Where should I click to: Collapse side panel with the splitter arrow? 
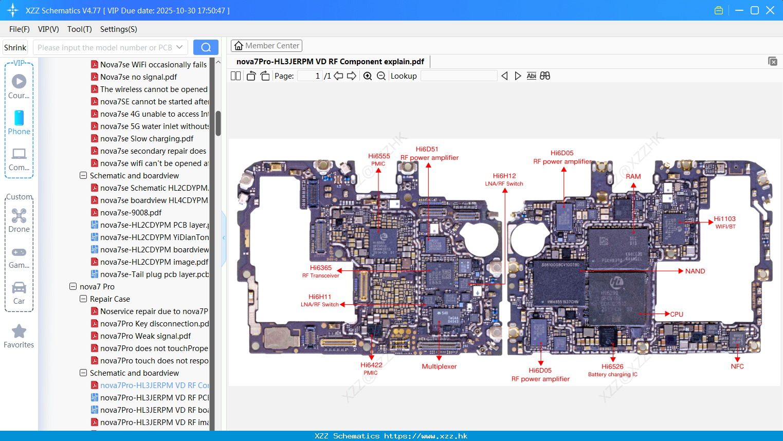(224, 238)
